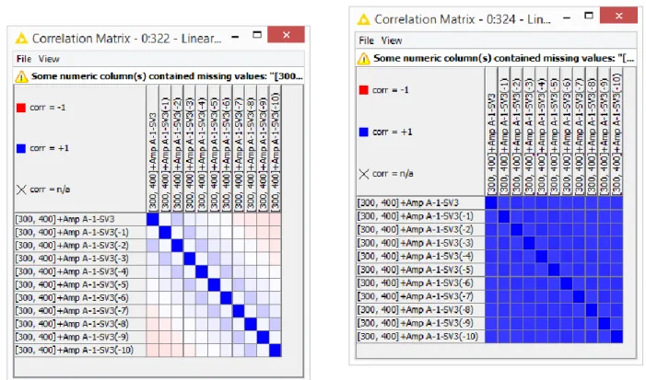Select row SV3(-1) label in 0:322 window
Screen dimensions: 646x380
pos(80,233)
